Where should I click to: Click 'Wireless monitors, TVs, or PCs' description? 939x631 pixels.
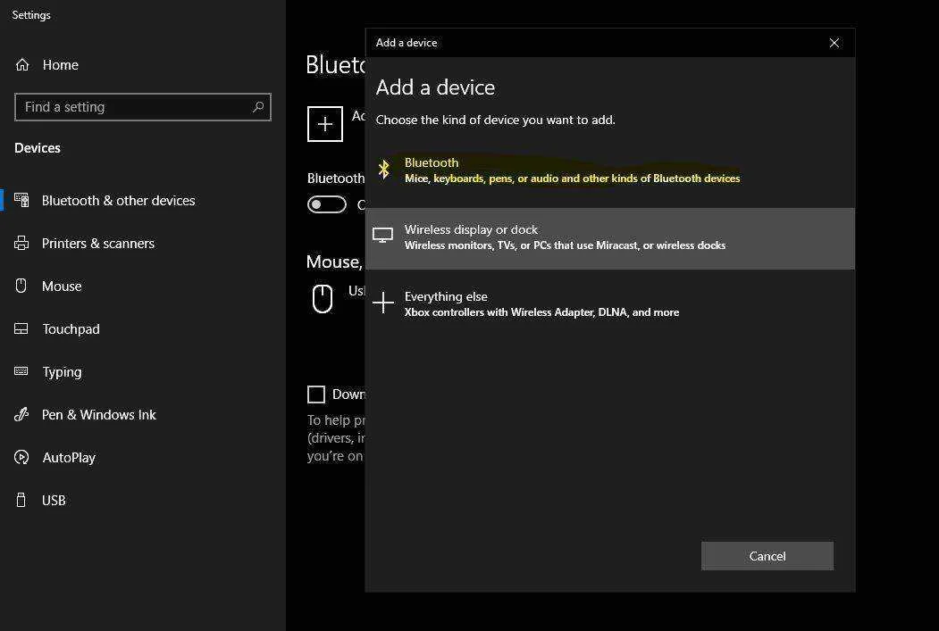(x=565, y=245)
